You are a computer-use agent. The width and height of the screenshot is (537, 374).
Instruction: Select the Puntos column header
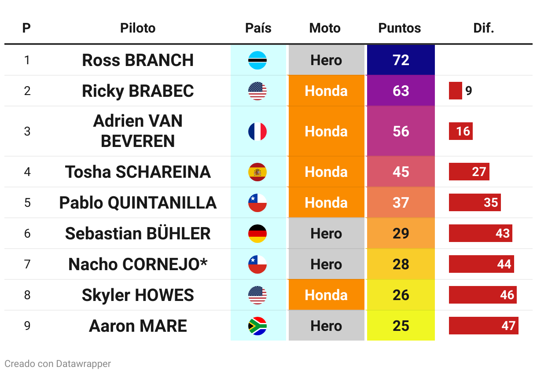pyautogui.click(x=400, y=28)
